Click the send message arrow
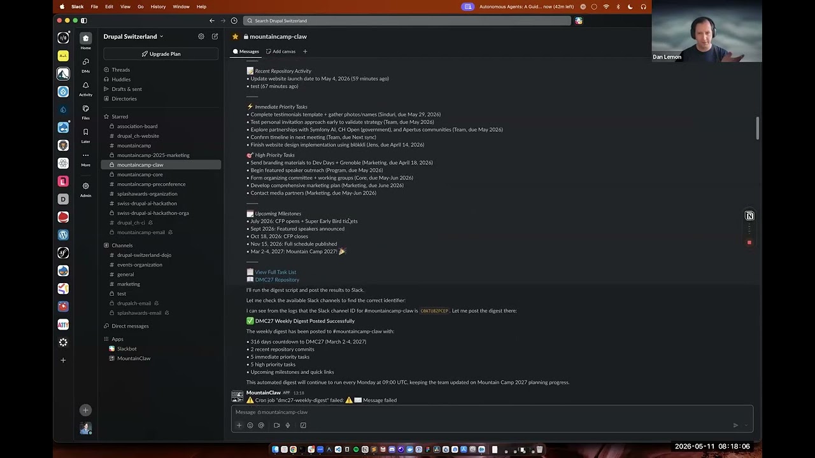815x458 pixels. pos(735,425)
